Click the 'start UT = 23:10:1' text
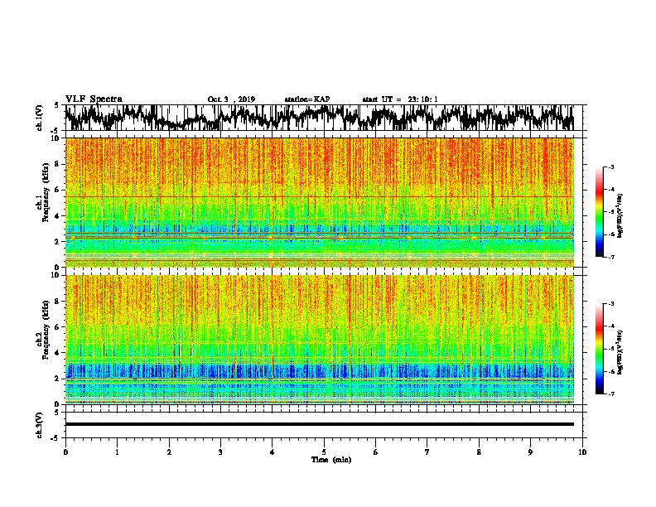 coord(400,99)
